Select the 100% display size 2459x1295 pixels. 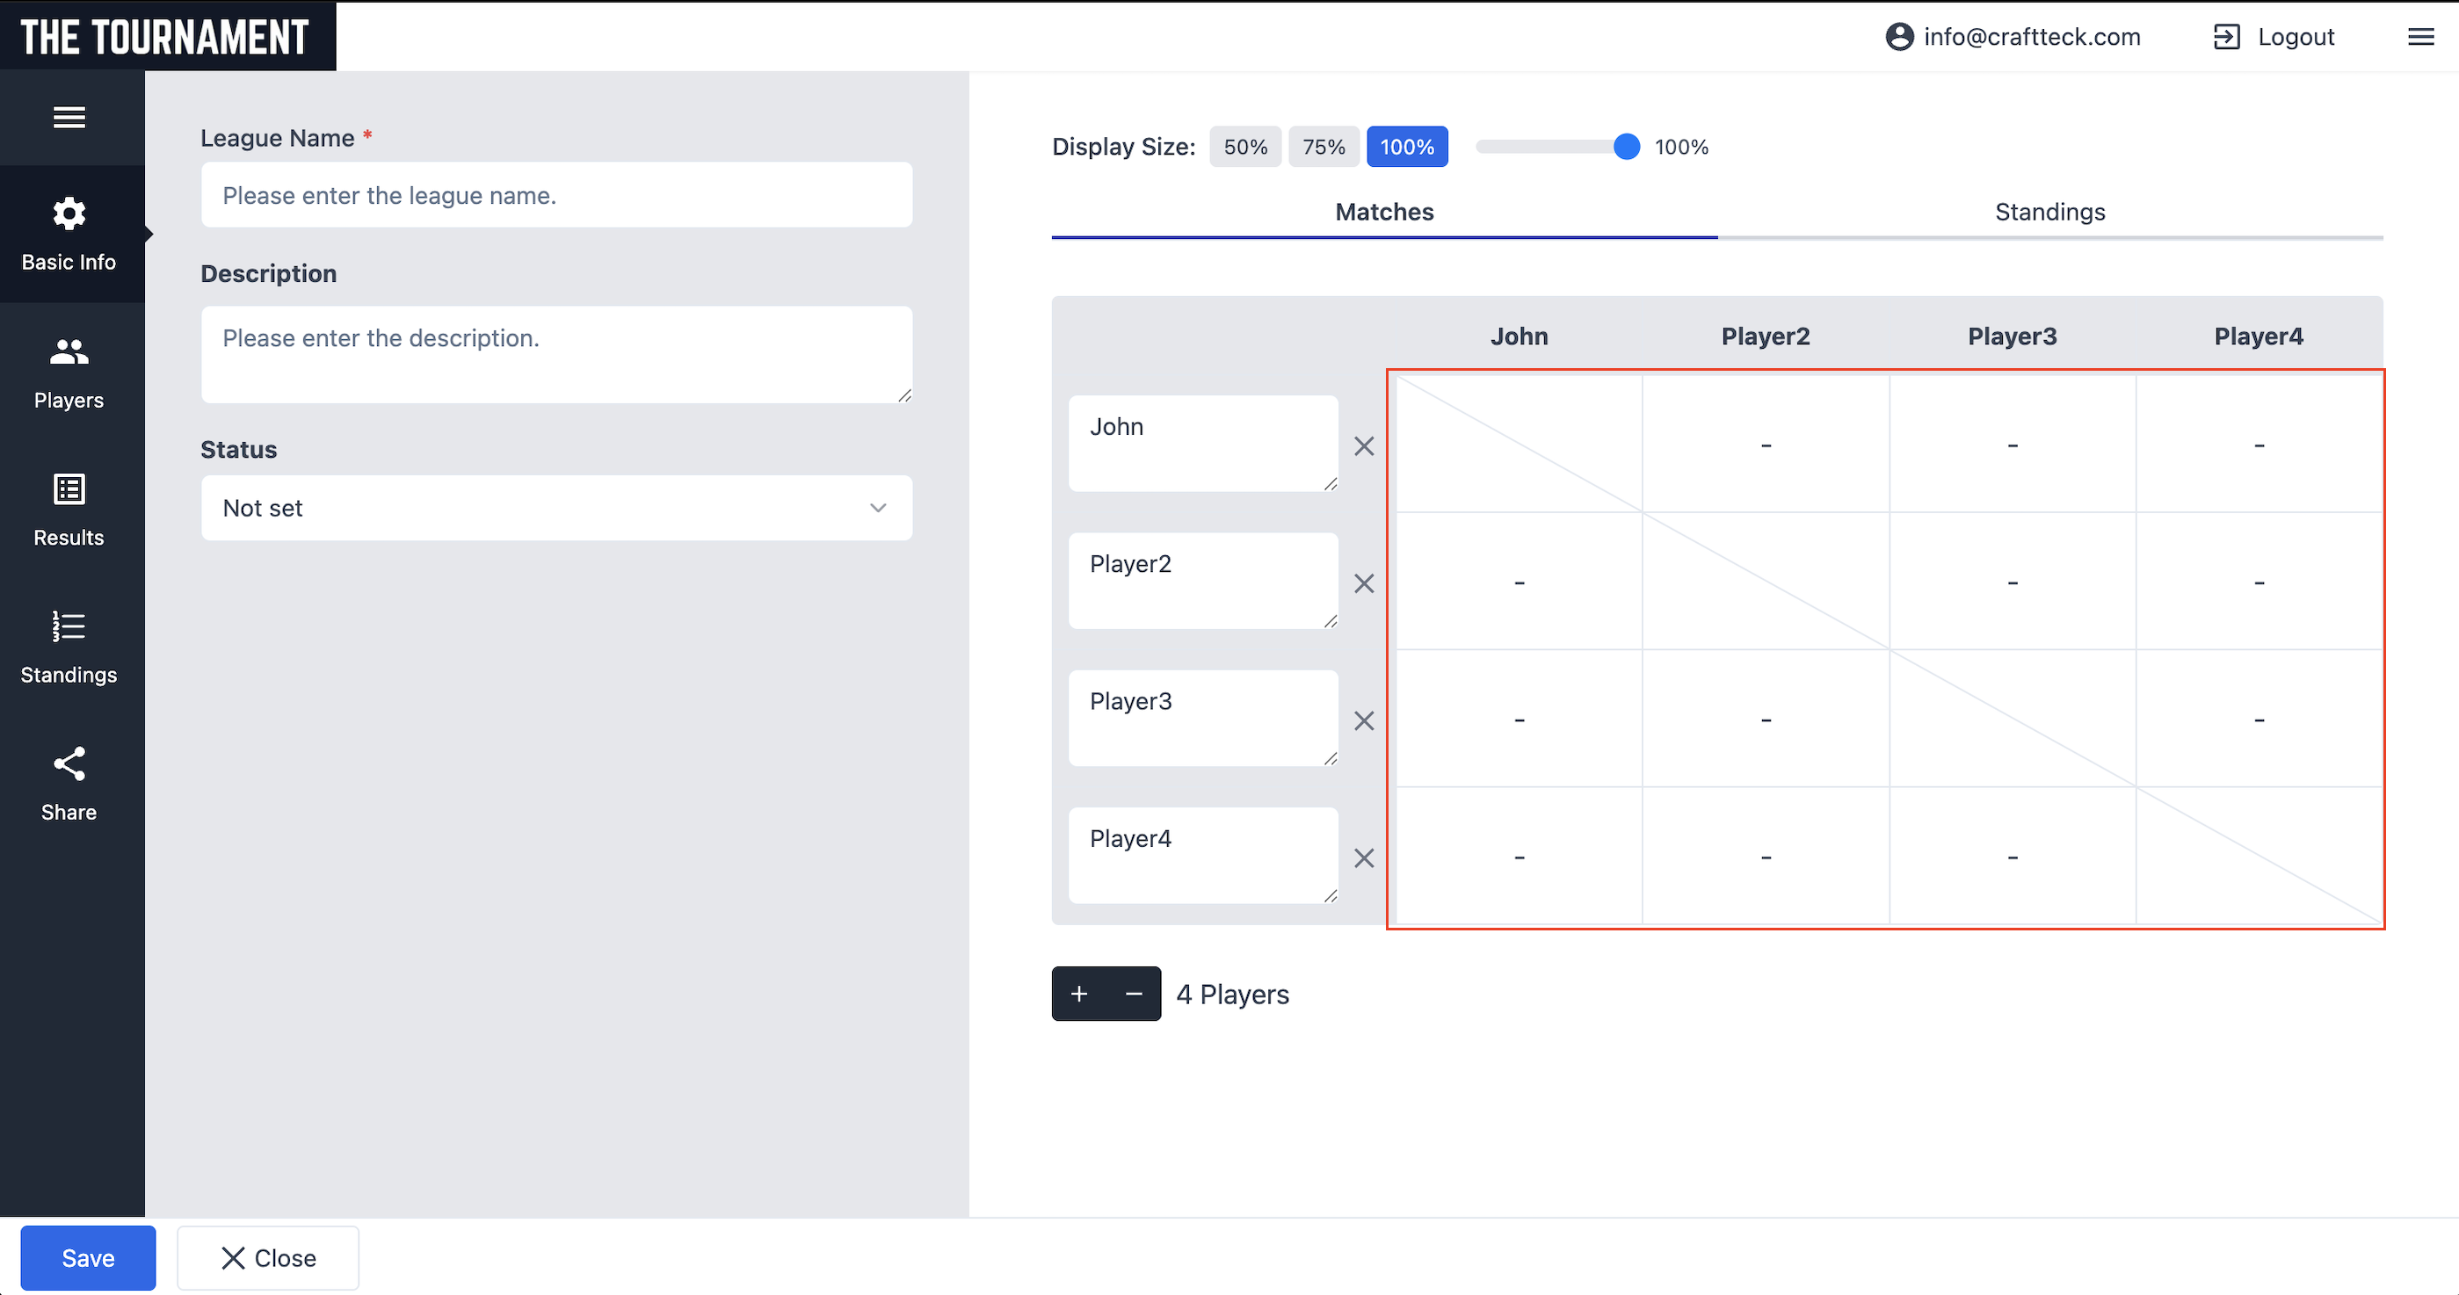click(x=1406, y=147)
